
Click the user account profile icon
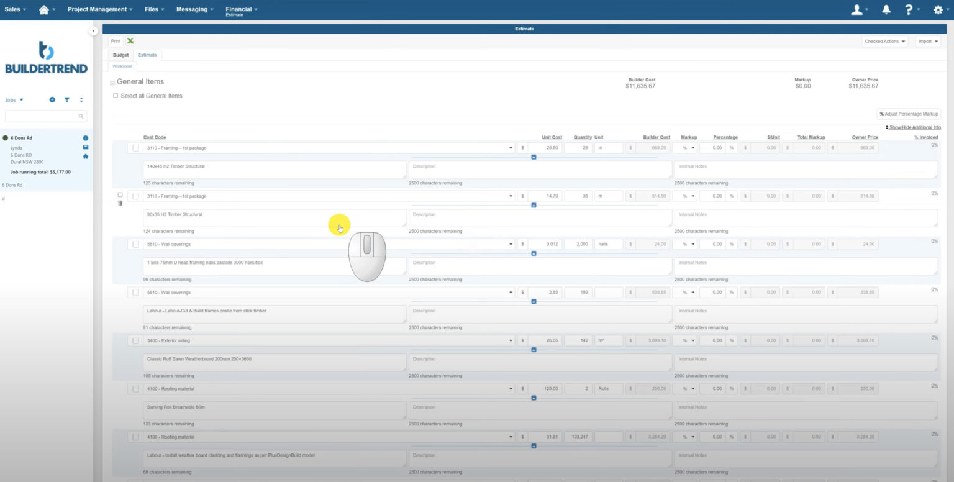pos(858,9)
